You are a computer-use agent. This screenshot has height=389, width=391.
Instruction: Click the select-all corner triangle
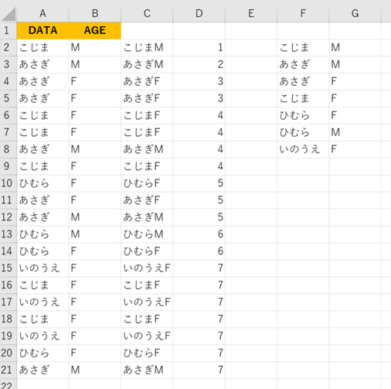(x=8, y=14)
